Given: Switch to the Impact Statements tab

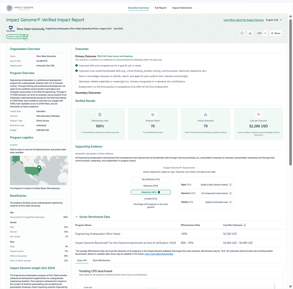Looking at the screenshot, I should [x=182, y=8].
